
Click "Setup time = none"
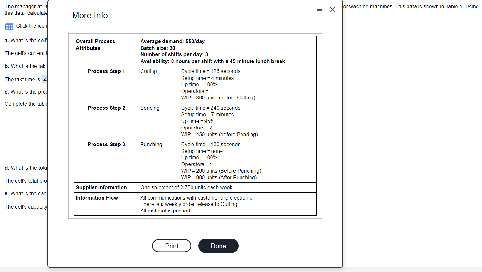[x=202, y=151]
